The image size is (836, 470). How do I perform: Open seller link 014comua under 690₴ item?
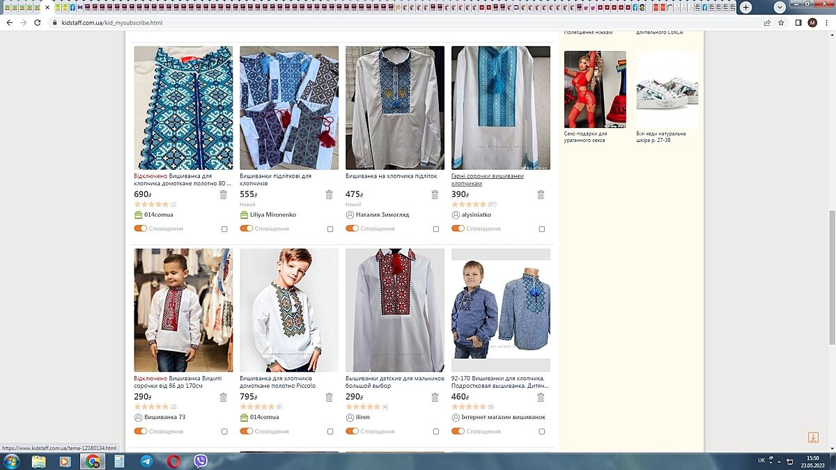coord(158,214)
